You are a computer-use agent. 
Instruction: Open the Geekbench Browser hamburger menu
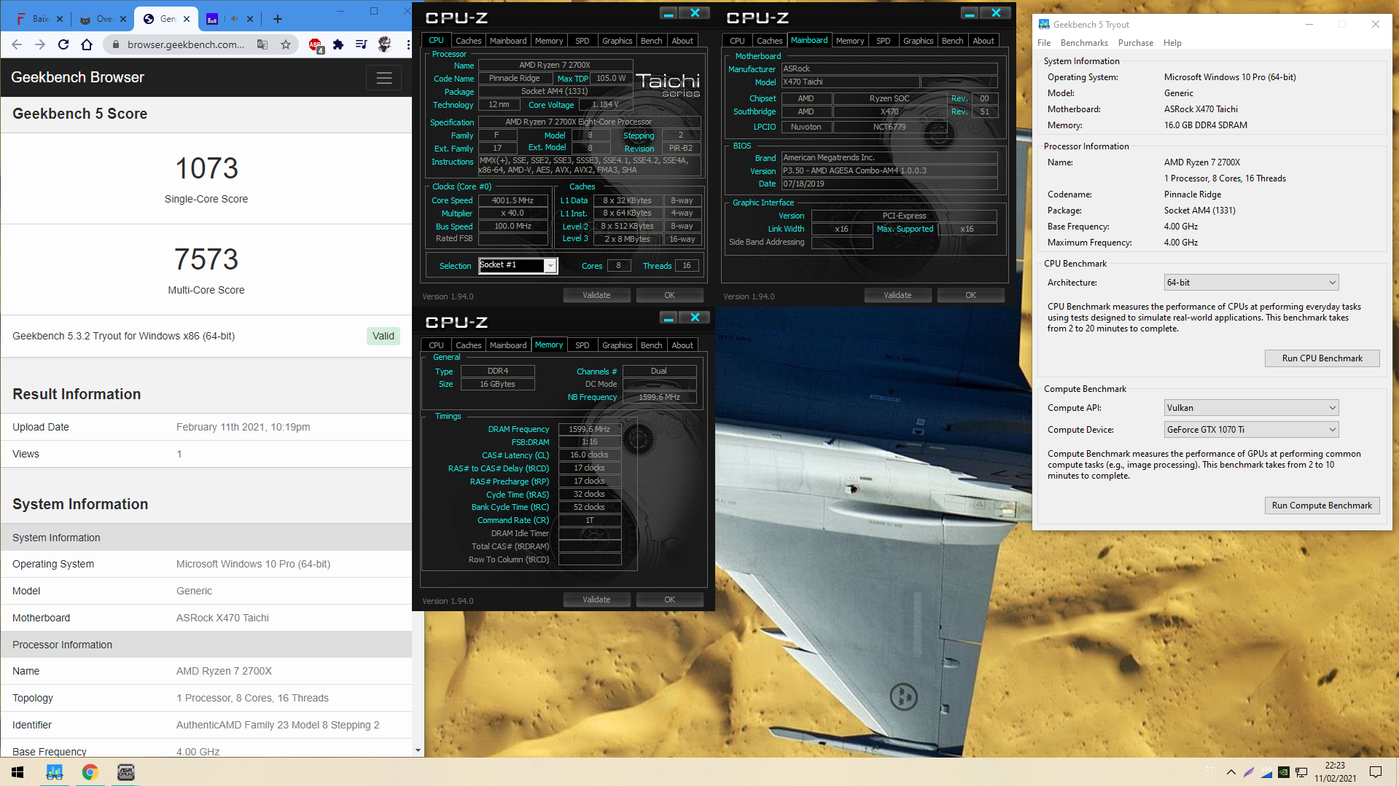pyautogui.click(x=384, y=78)
